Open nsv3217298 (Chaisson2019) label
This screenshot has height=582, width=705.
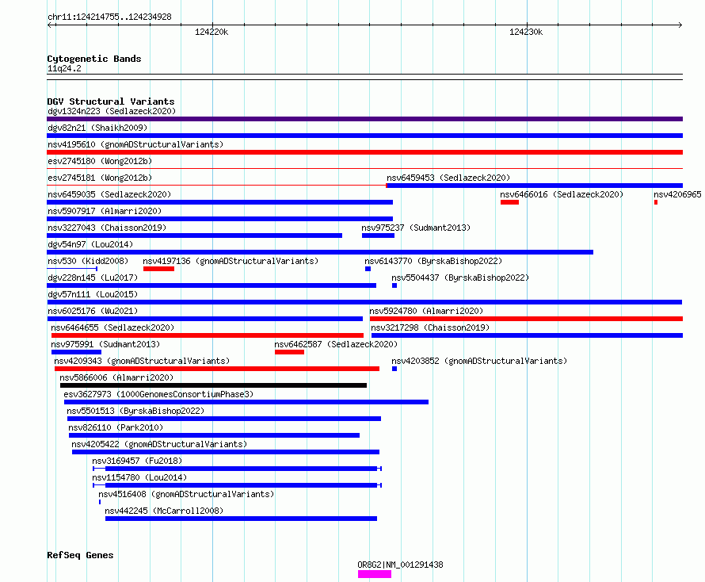click(x=430, y=327)
